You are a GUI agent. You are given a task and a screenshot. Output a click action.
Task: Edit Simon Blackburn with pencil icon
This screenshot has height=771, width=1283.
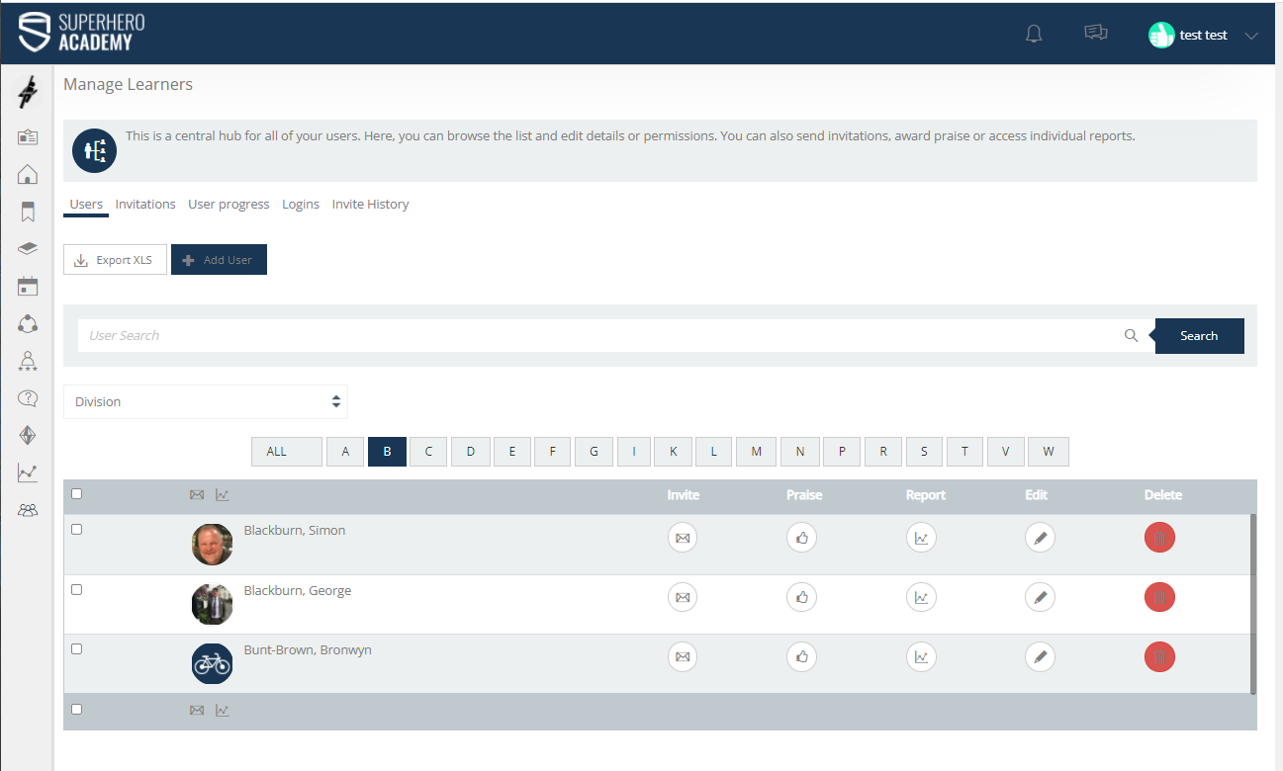point(1040,538)
